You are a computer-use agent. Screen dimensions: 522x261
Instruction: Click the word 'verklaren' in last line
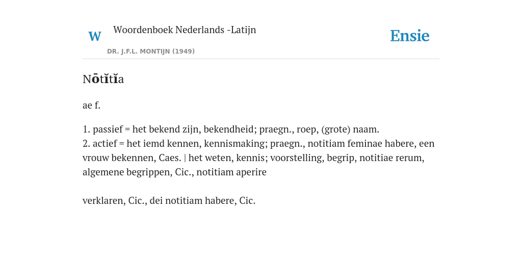(103, 201)
